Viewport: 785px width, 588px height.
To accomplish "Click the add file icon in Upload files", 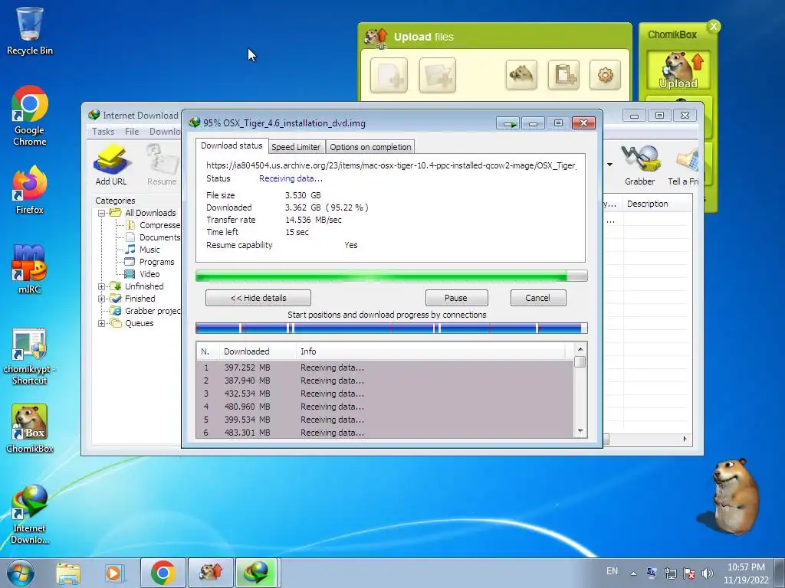I will point(389,76).
